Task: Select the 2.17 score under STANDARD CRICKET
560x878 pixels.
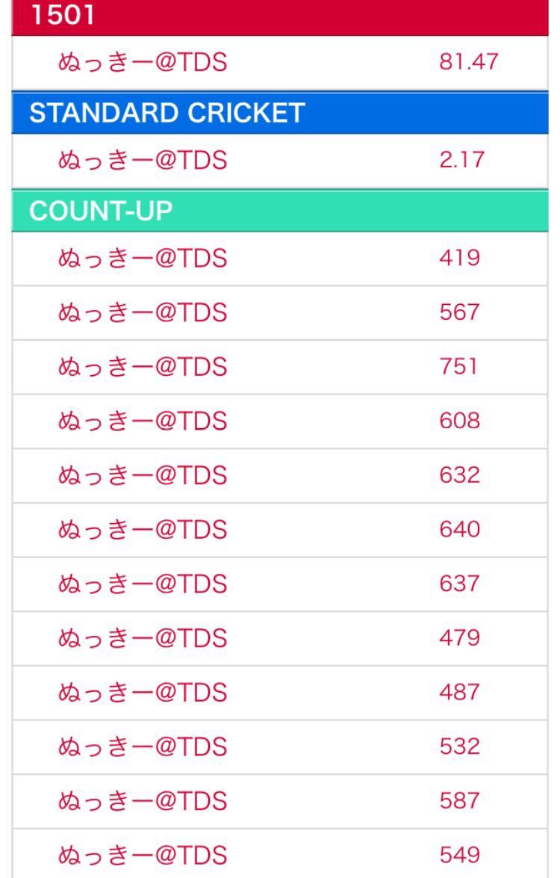Action: click(x=459, y=161)
